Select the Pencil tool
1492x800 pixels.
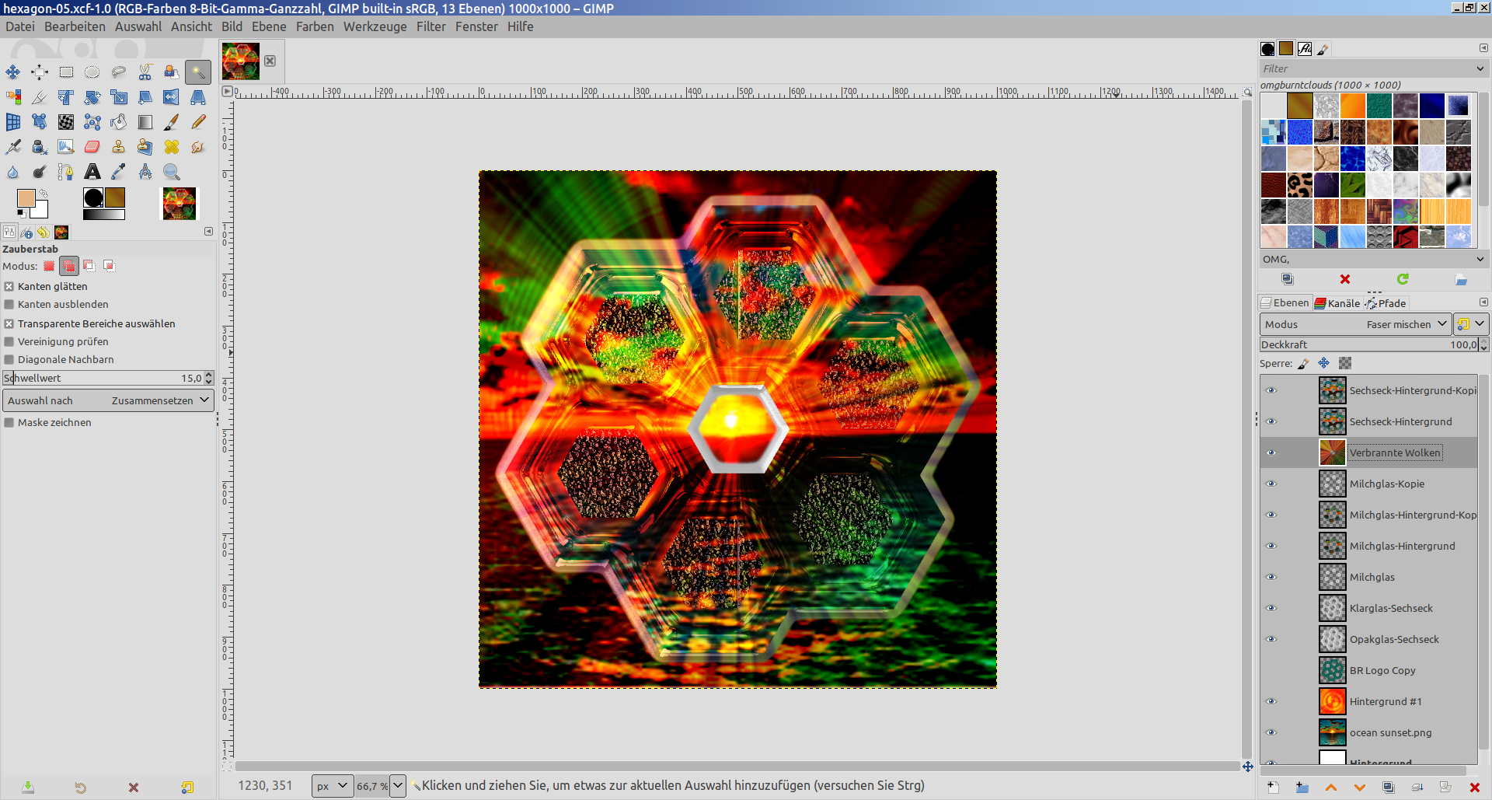click(198, 122)
